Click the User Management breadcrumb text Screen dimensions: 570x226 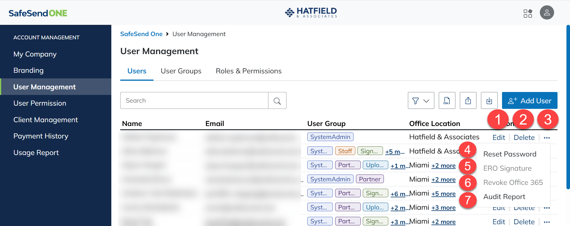[x=199, y=34]
